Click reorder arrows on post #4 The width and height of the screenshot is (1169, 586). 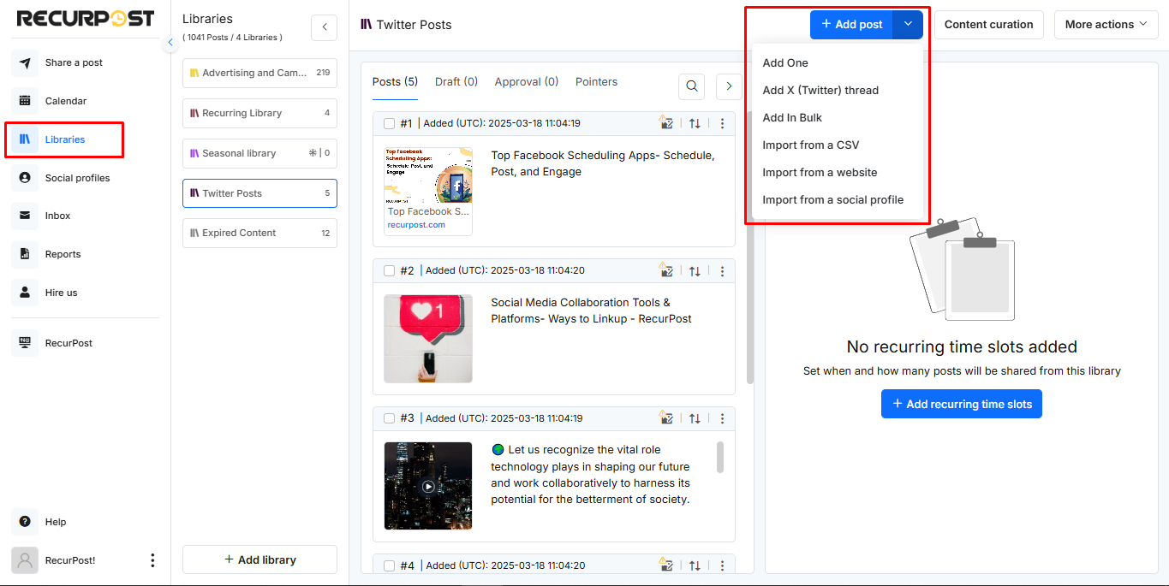[695, 565]
